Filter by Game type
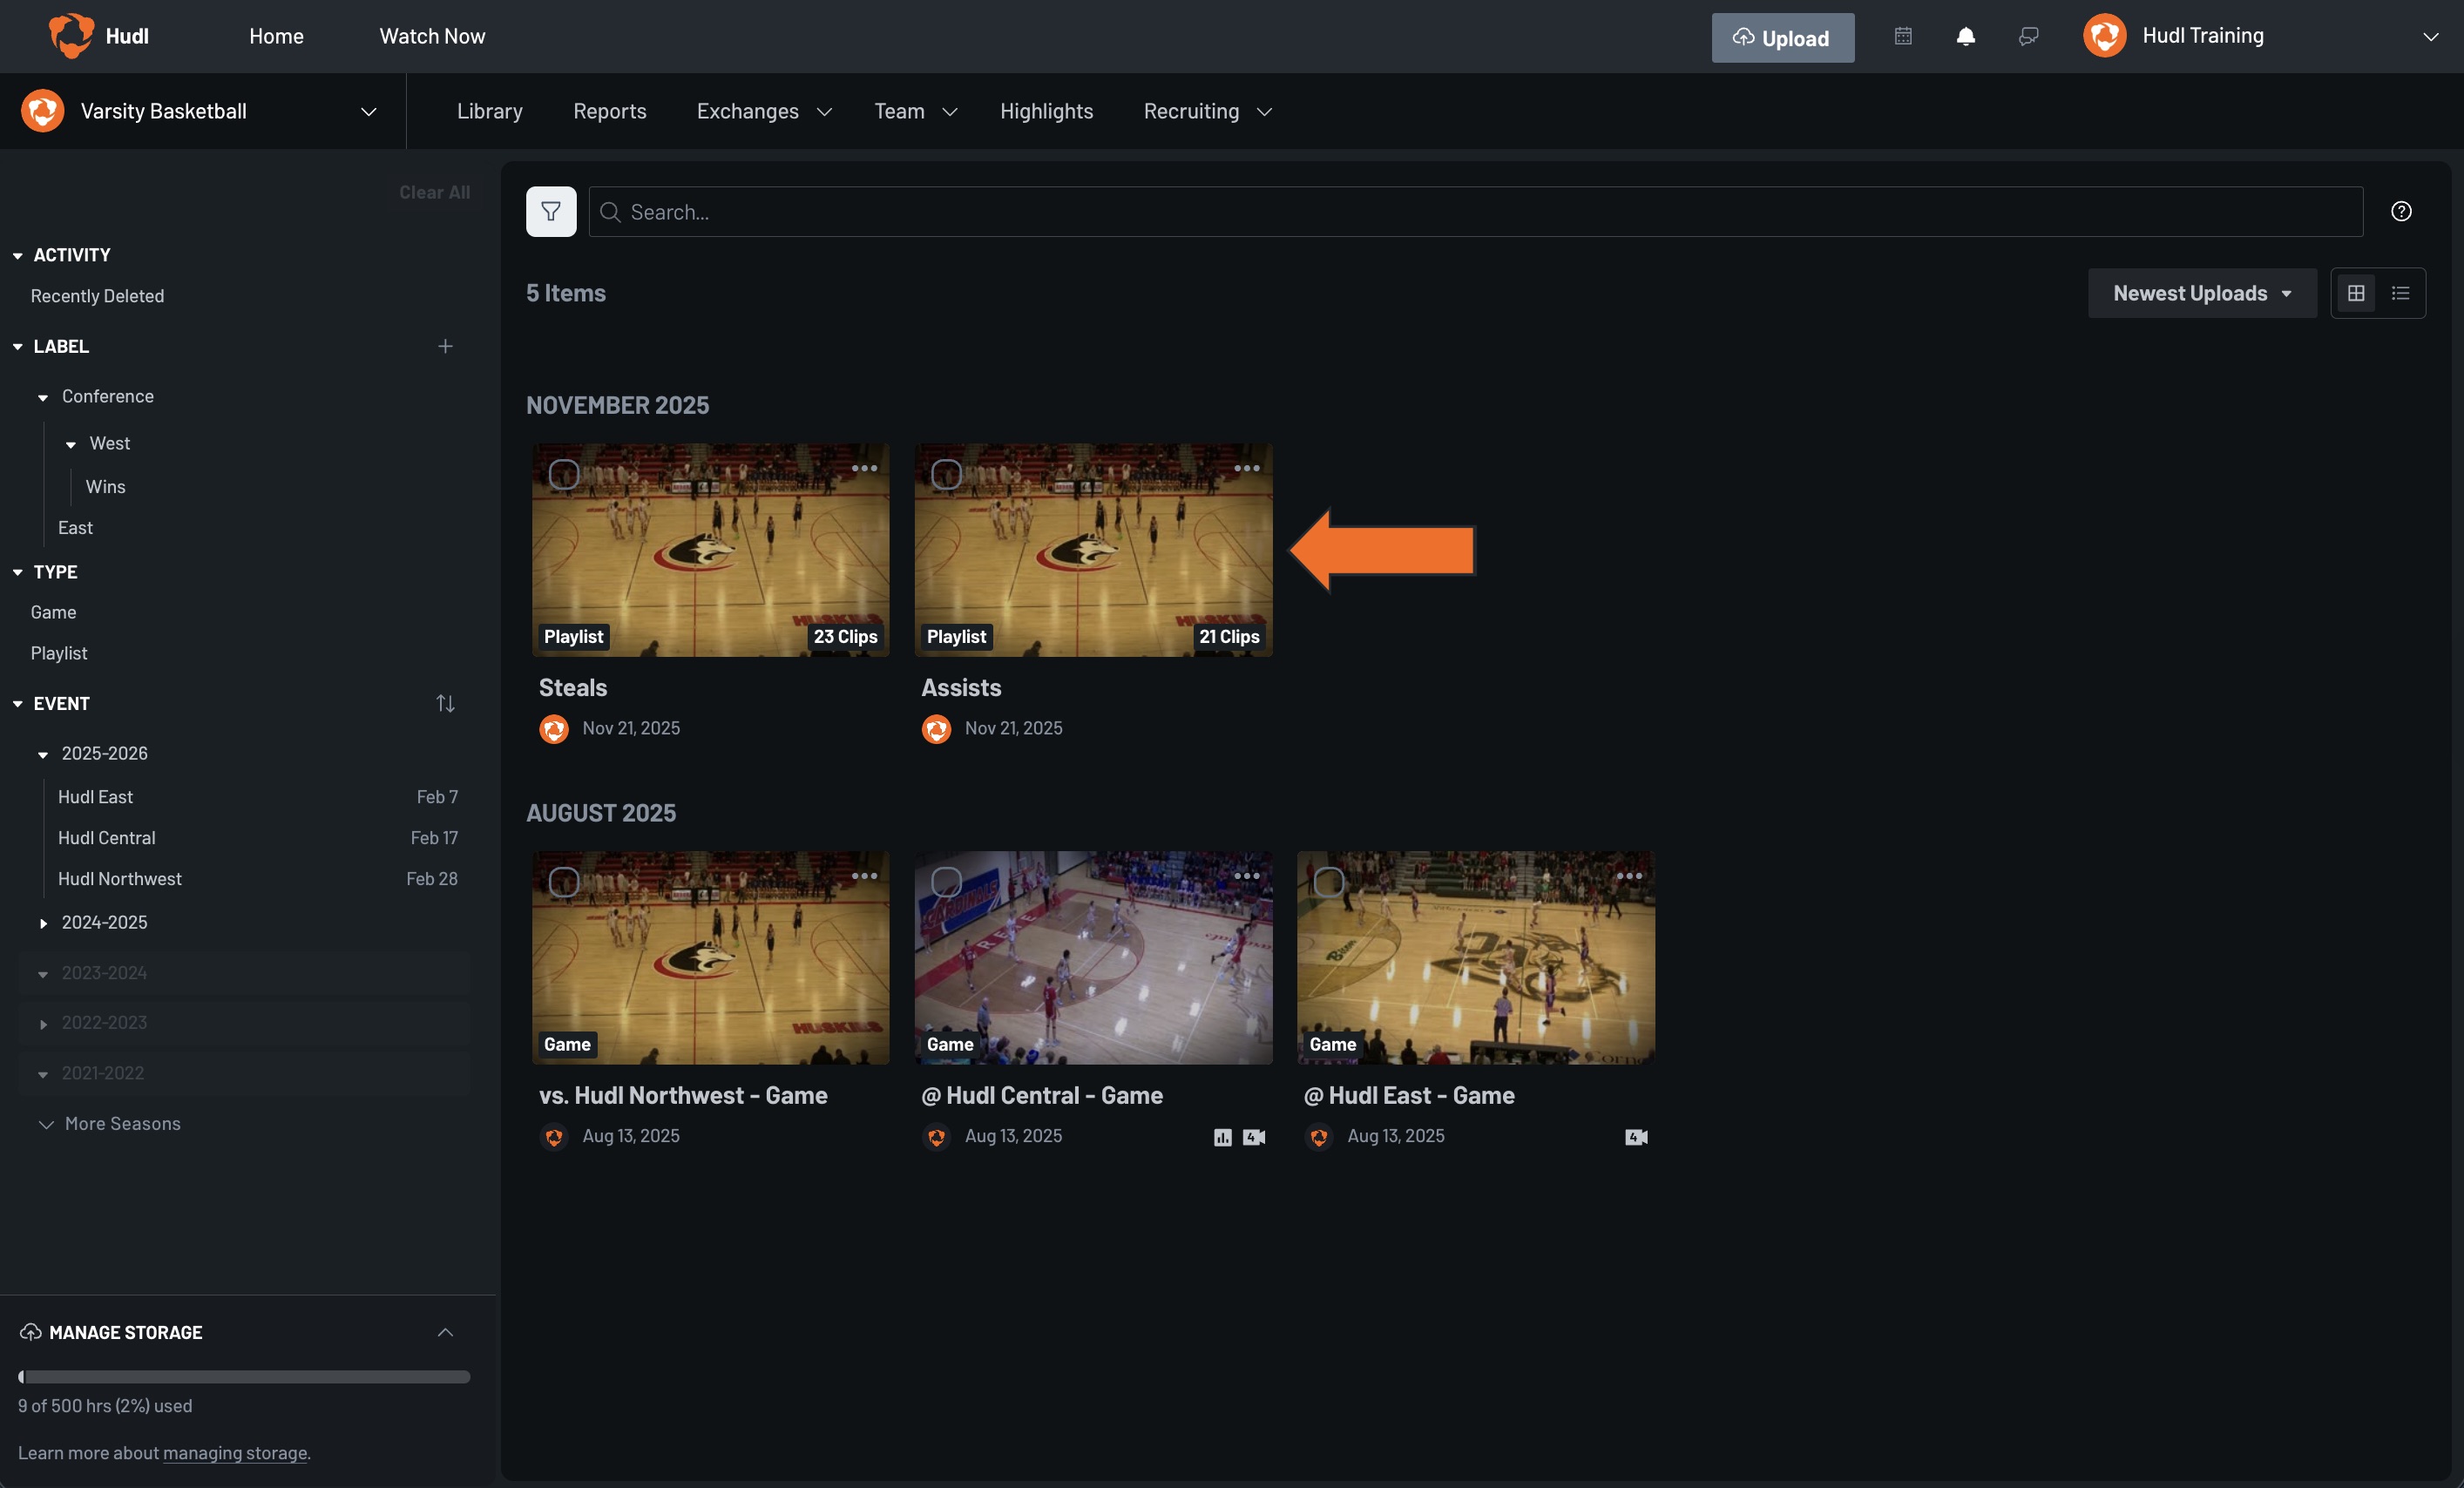 tap(53, 612)
